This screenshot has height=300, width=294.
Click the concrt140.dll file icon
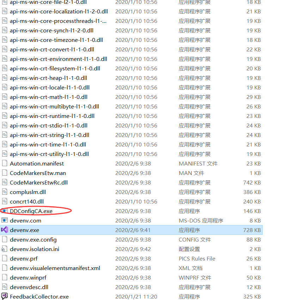click(x=4, y=201)
